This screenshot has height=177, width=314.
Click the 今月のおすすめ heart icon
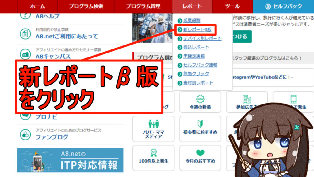tap(200, 153)
